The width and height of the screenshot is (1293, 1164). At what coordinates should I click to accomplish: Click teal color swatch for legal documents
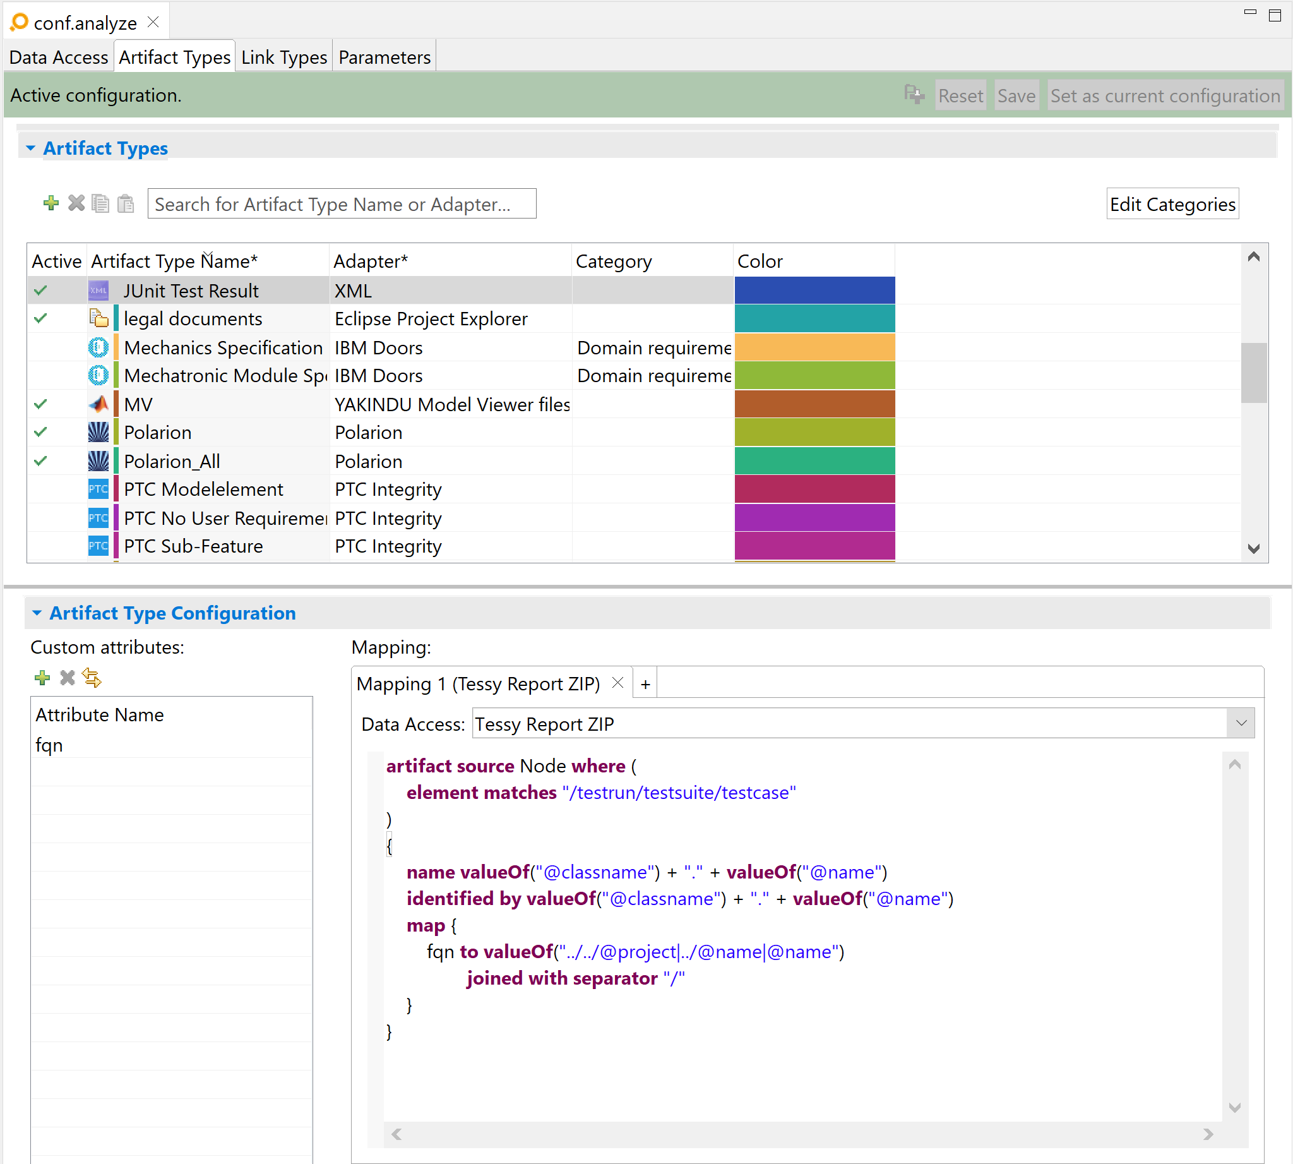click(814, 318)
